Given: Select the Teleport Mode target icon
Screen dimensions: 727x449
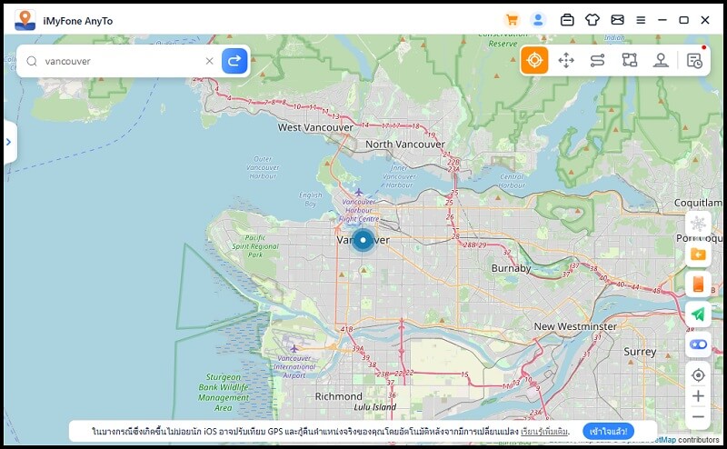Looking at the screenshot, I should pos(534,60).
